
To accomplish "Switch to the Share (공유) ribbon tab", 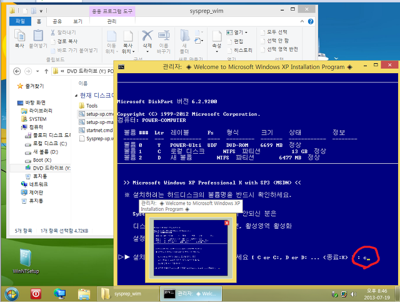I will tap(57, 21).
